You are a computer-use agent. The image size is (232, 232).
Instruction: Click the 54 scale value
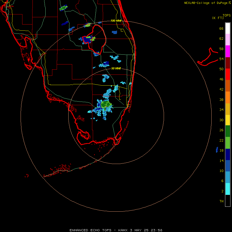coord(221,59)
